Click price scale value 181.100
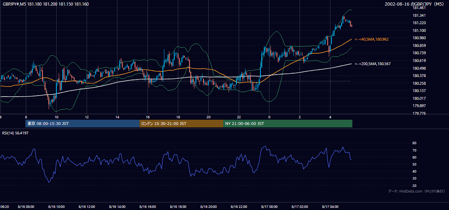Image resolution: width=449 pixels, height=210 pixels. 419,31
